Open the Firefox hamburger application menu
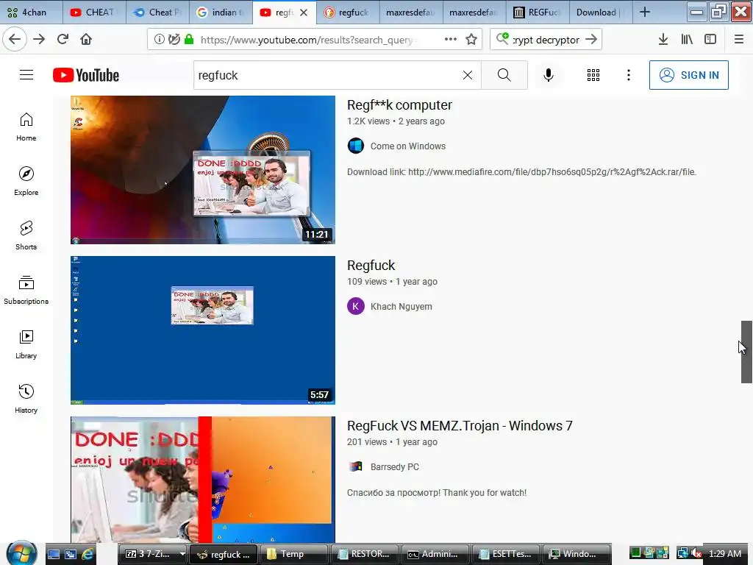This screenshot has height=565, width=753. coord(739,40)
